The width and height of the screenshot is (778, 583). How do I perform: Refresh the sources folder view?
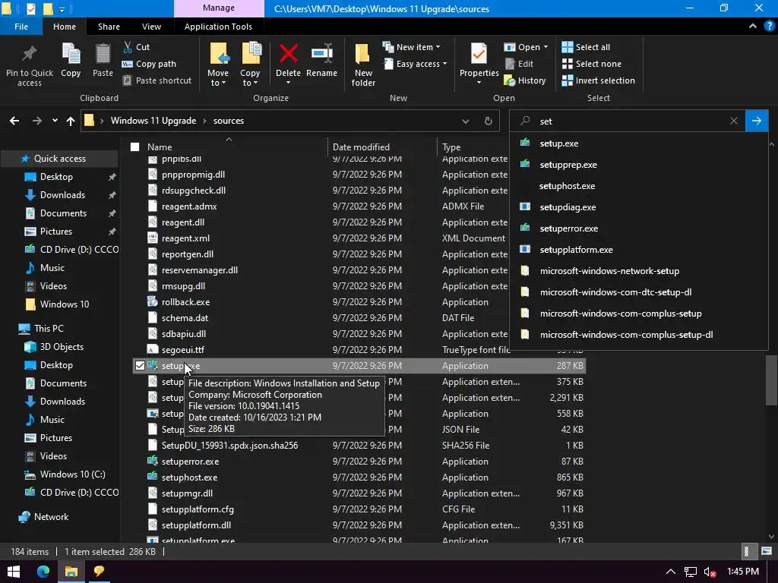489,121
